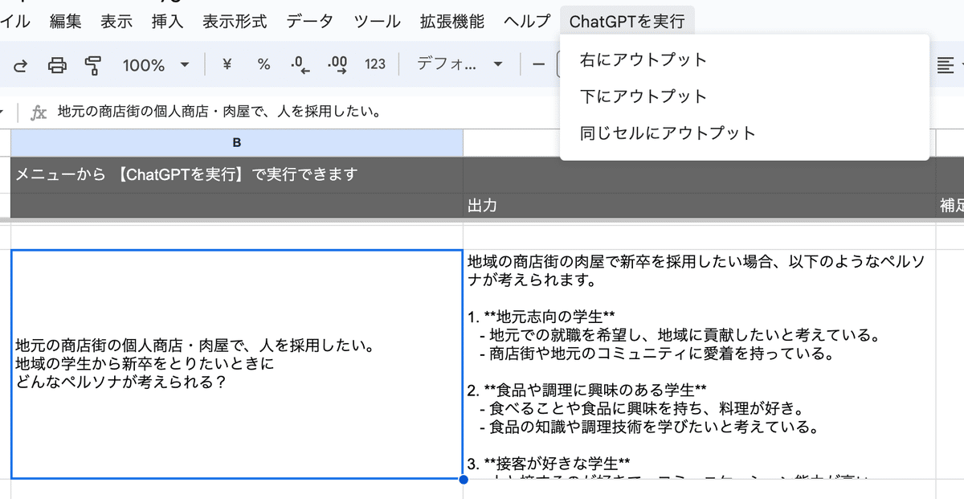
Task: Open the ツール menu
Action: 377,22
